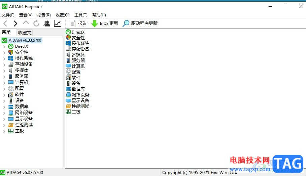
Task: Click configuration gear icon in right pane
Action: (68, 72)
